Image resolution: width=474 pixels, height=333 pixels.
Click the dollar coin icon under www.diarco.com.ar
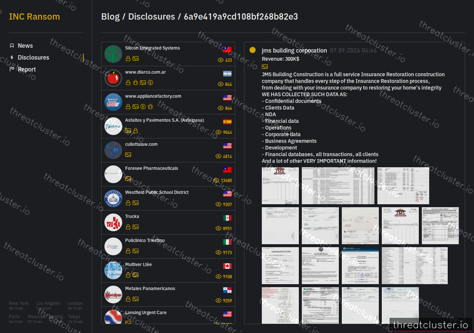150,83
